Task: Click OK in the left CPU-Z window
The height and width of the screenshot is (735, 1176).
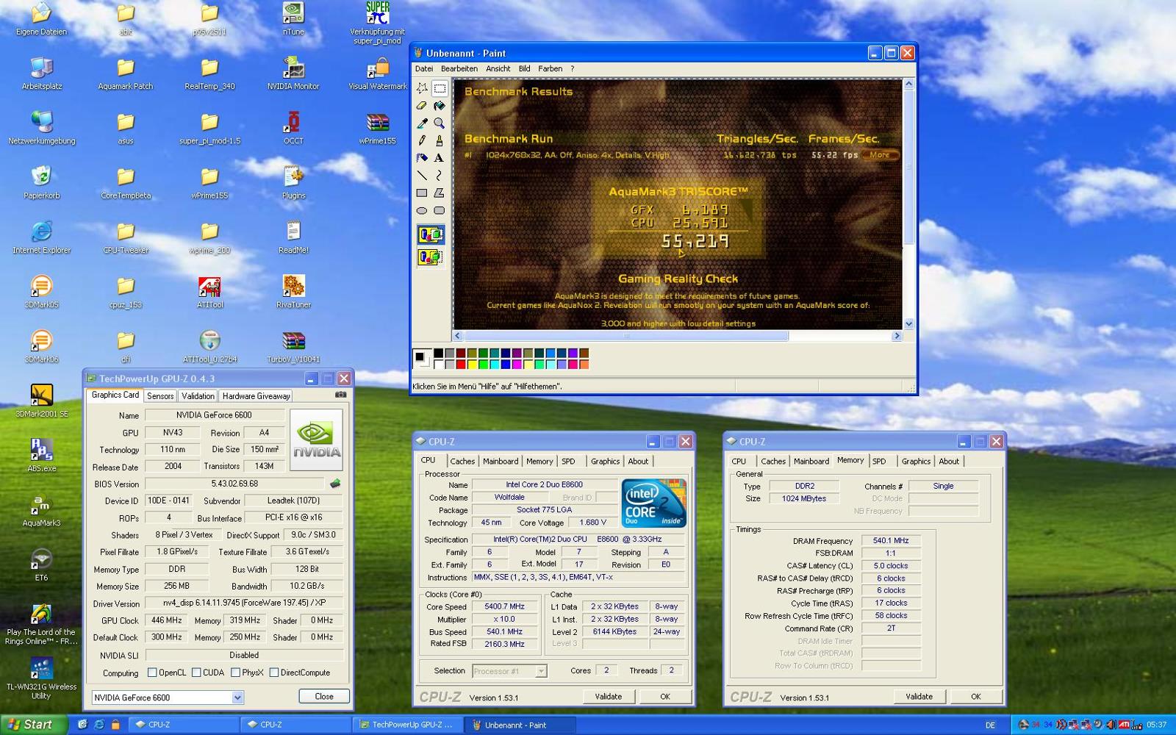Action: click(665, 697)
